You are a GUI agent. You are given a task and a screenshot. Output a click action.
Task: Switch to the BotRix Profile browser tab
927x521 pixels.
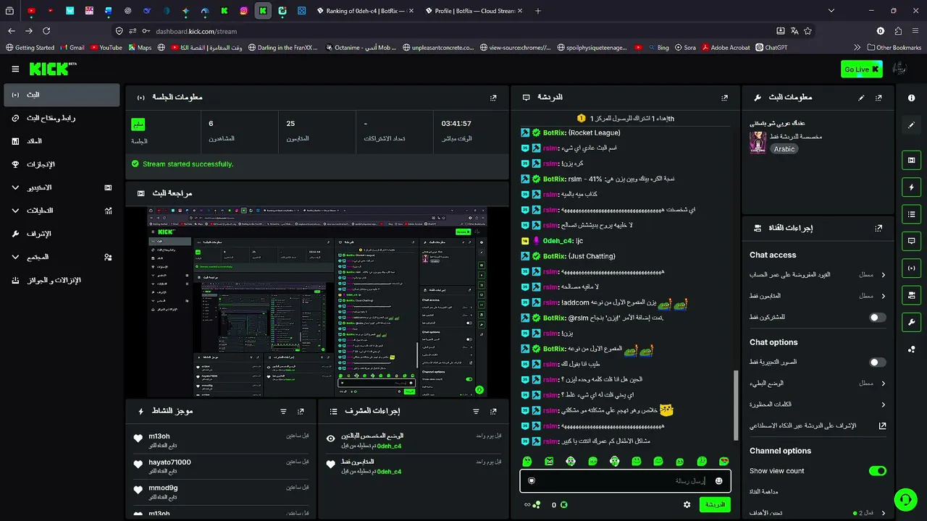click(x=472, y=11)
